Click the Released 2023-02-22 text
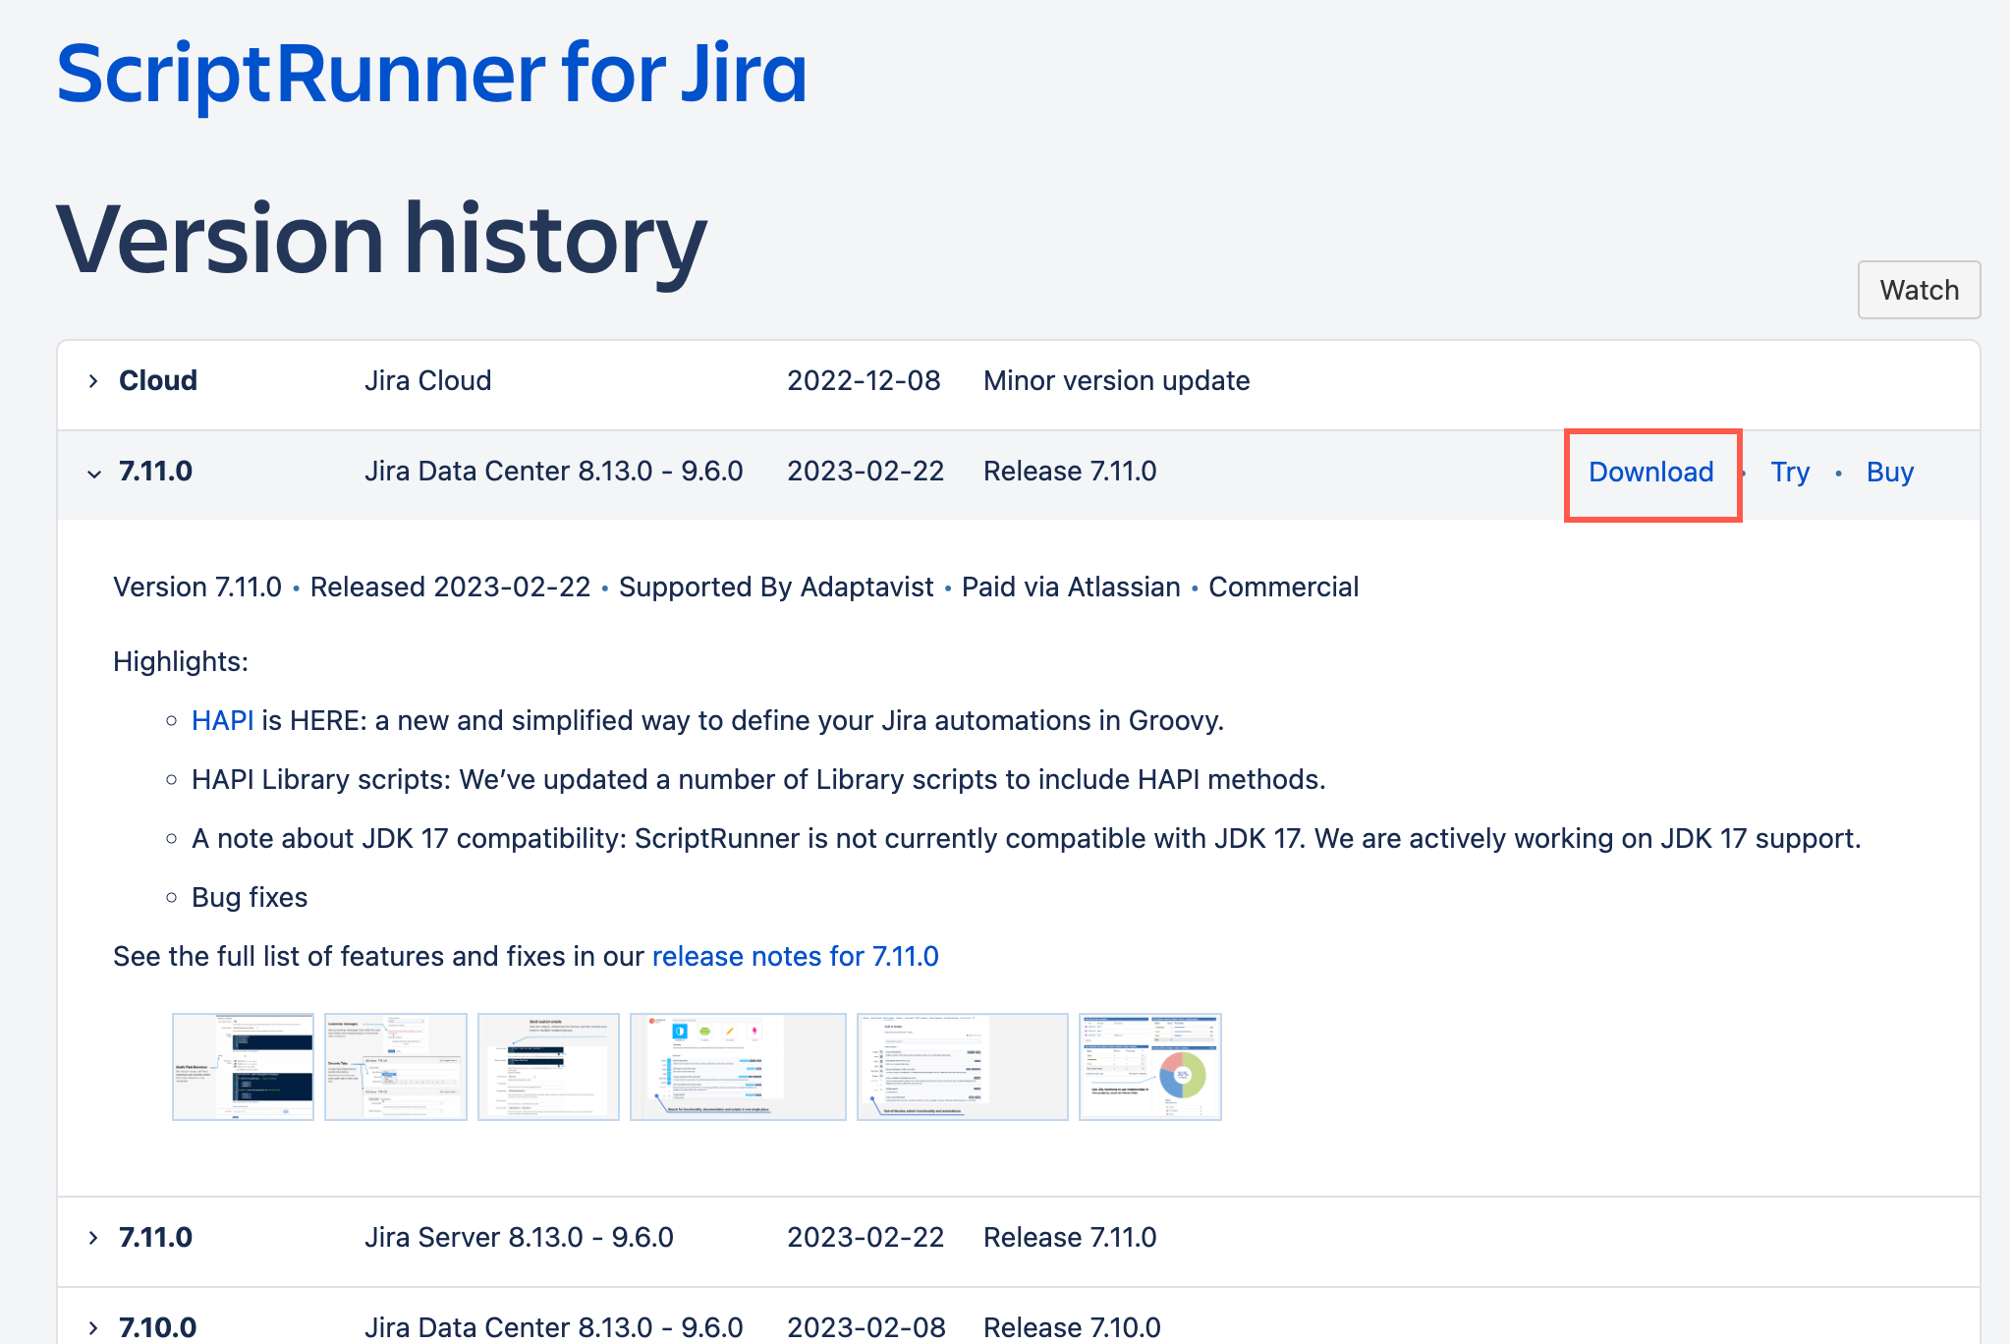 coord(450,587)
